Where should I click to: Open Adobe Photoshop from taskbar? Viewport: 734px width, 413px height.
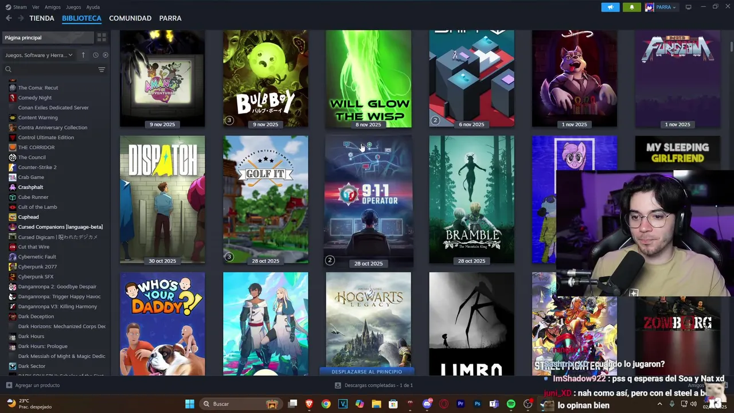tap(477, 404)
